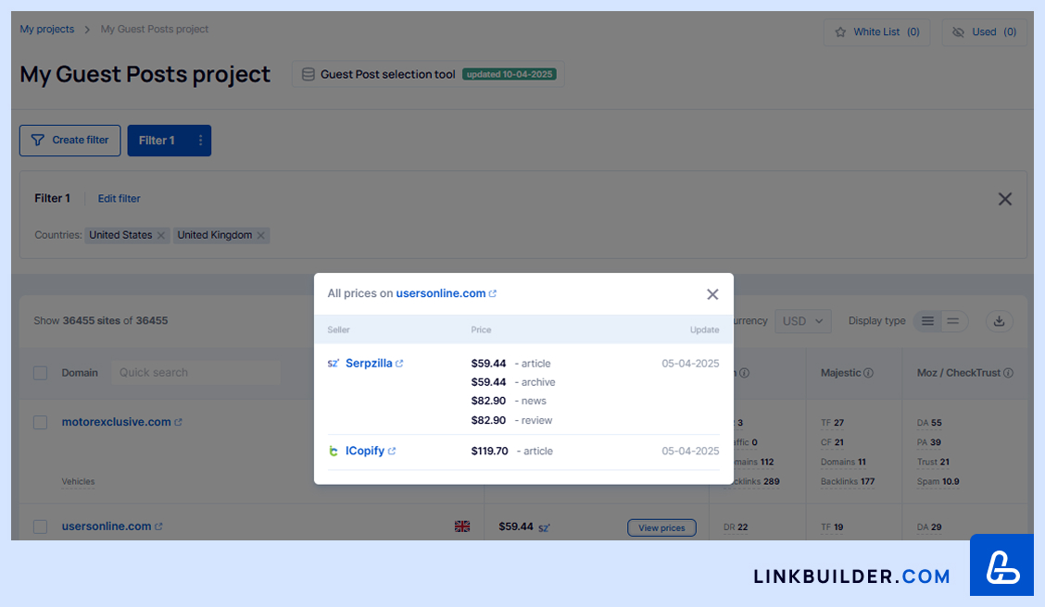Click the Serpzilla seller logo

[334, 364]
